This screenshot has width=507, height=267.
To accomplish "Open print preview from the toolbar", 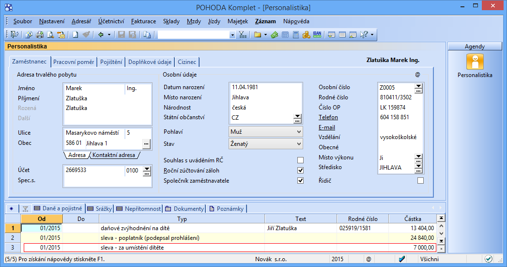I will pyautogui.click(x=50, y=35).
